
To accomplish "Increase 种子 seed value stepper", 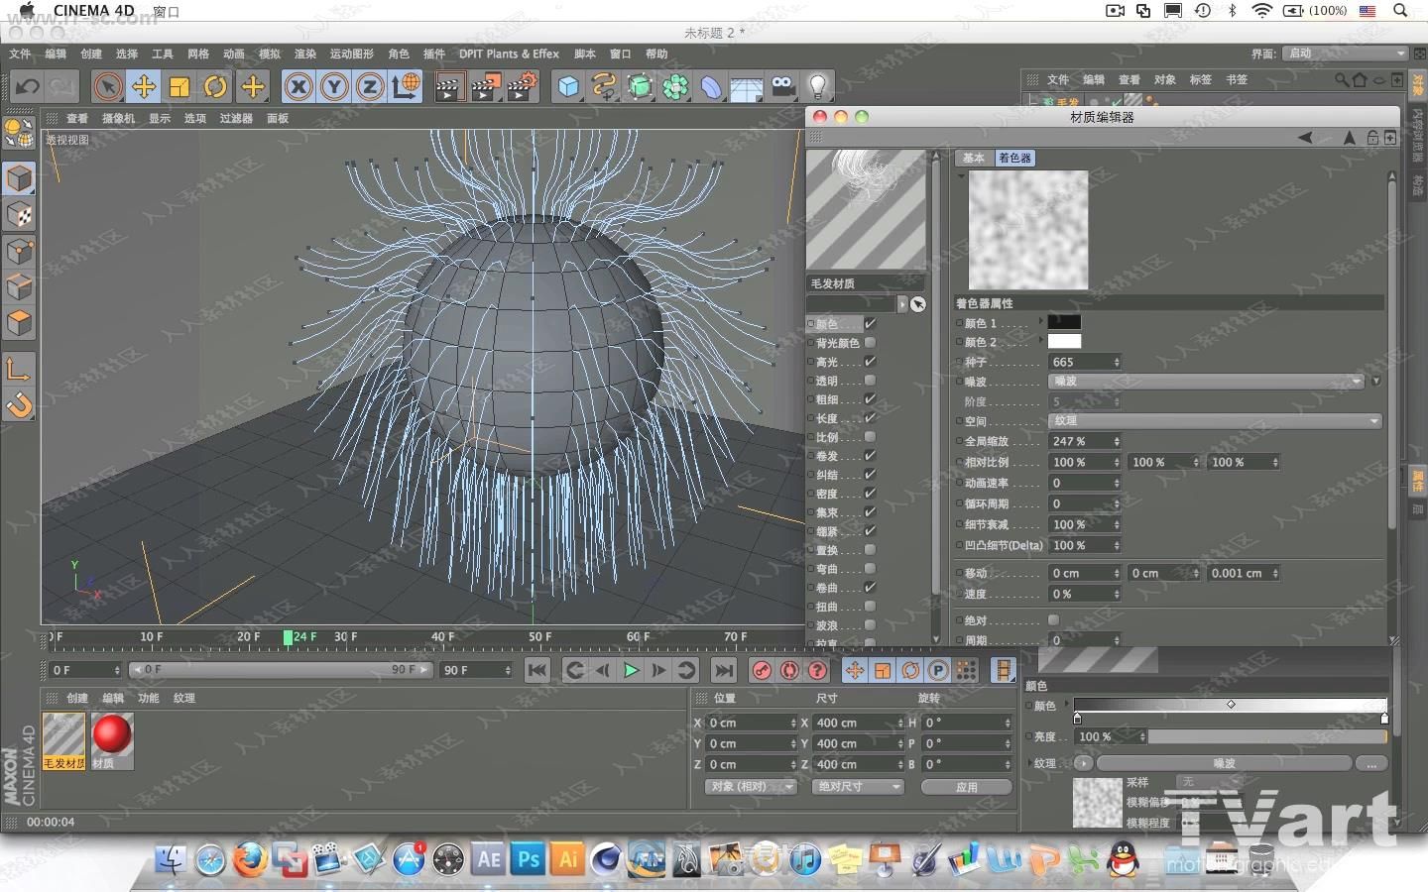I will click(1117, 359).
